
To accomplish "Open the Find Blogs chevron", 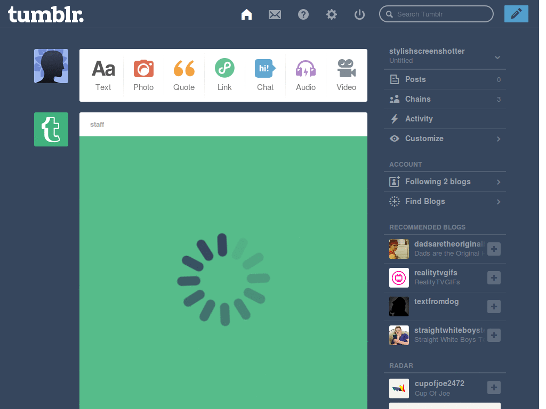I will pos(499,202).
